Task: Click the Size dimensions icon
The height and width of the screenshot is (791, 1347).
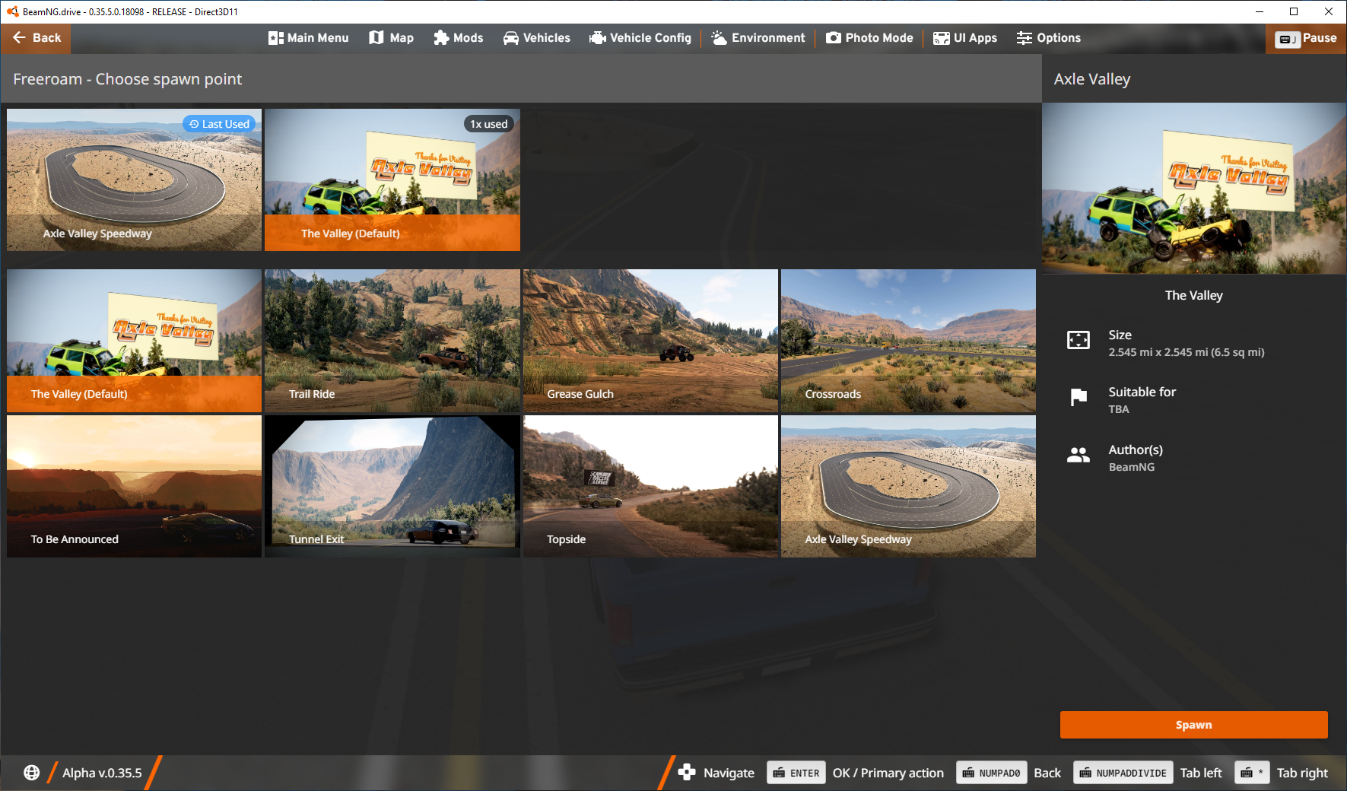Action: [x=1078, y=340]
